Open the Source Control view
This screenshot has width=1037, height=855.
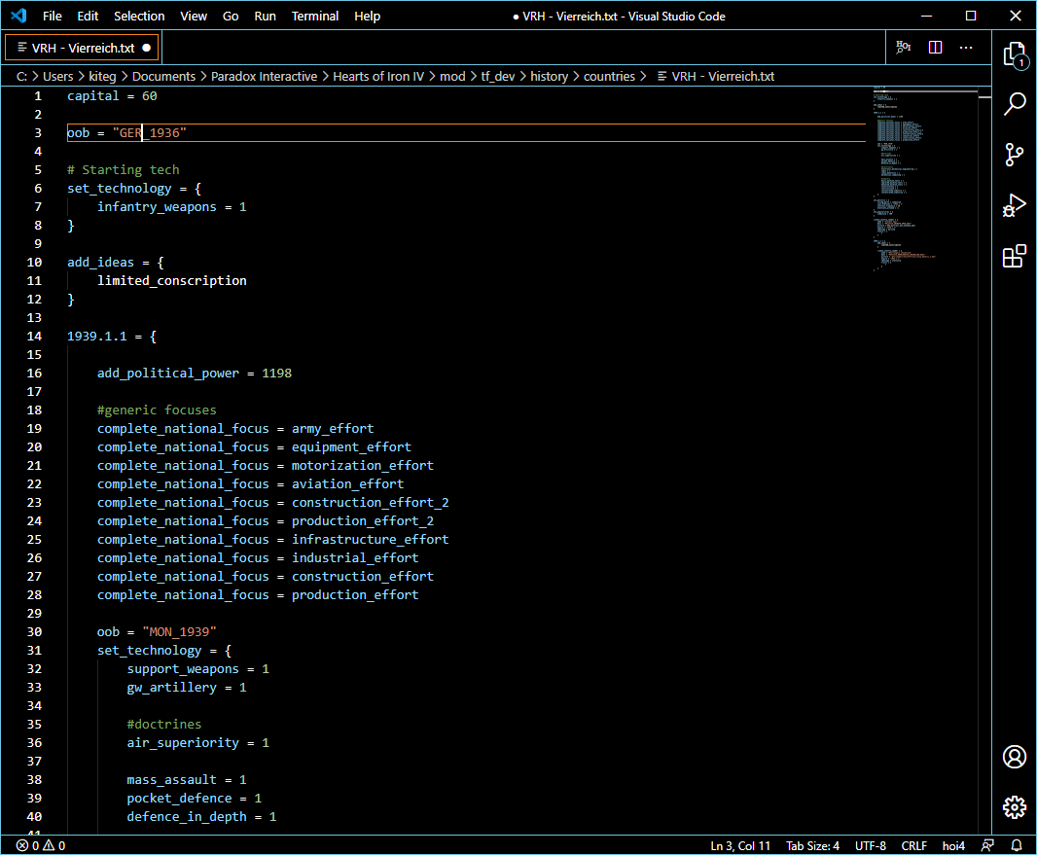pyautogui.click(x=1015, y=155)
